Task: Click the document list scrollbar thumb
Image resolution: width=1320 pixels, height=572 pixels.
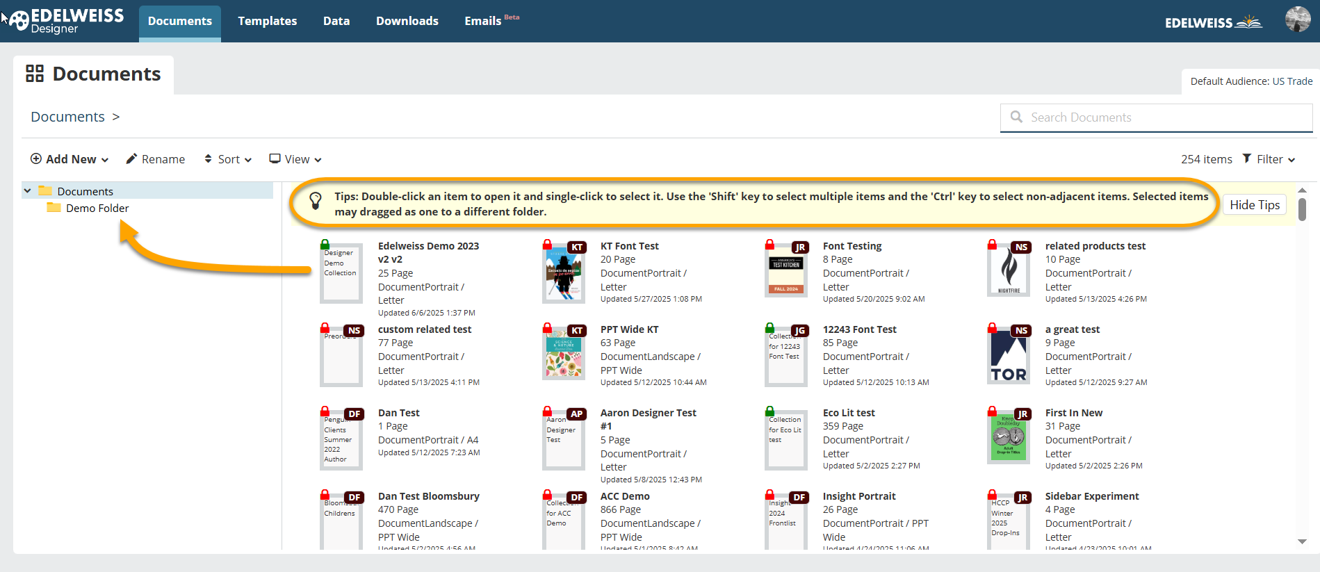Action: pos(1302,209)
